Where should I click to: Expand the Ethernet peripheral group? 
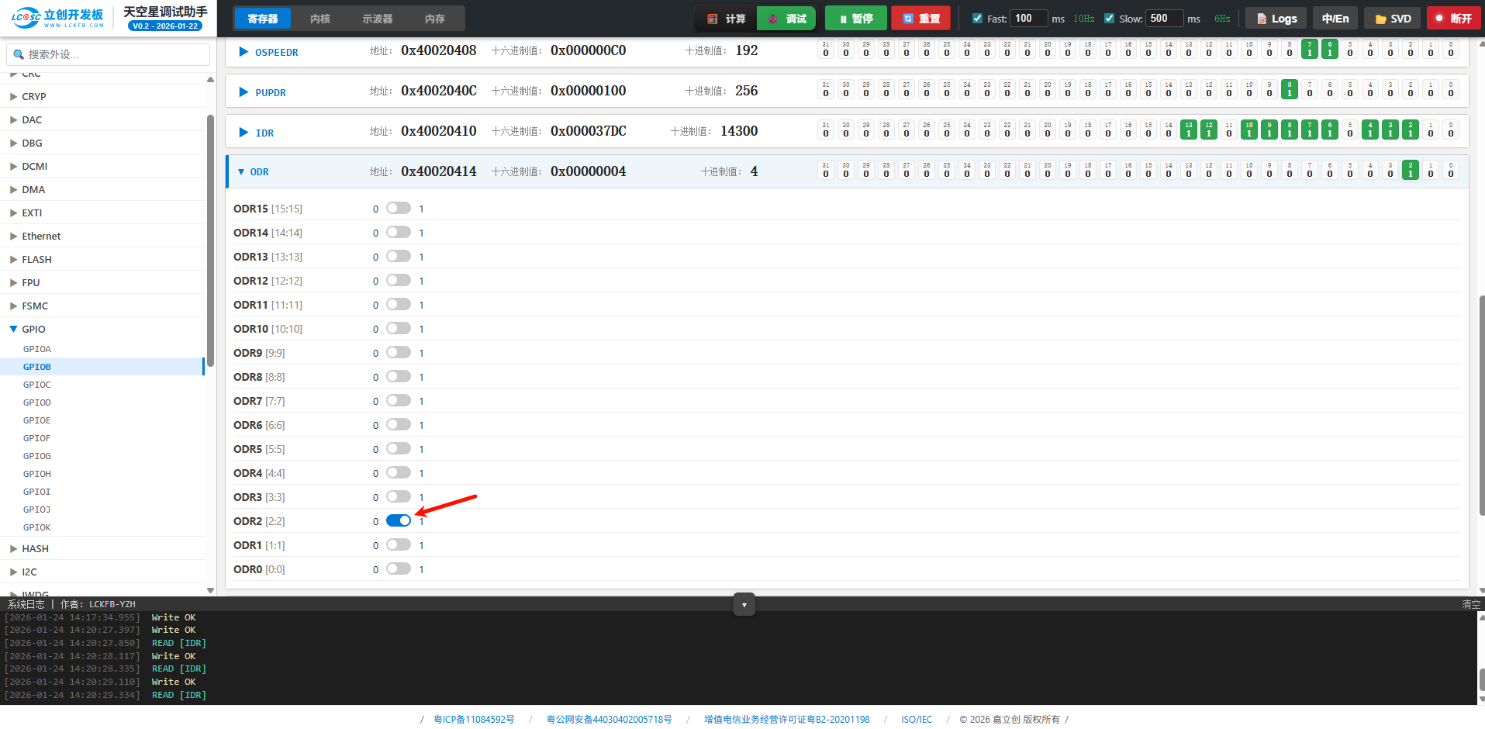[14, 237]
